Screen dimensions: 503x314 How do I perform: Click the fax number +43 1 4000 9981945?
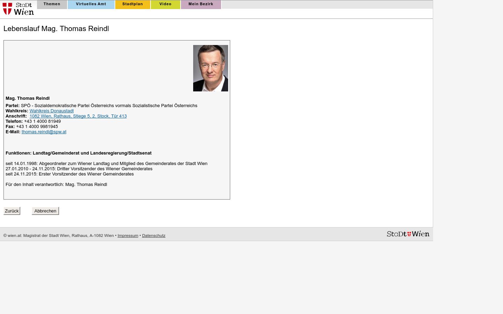point(37,127)
